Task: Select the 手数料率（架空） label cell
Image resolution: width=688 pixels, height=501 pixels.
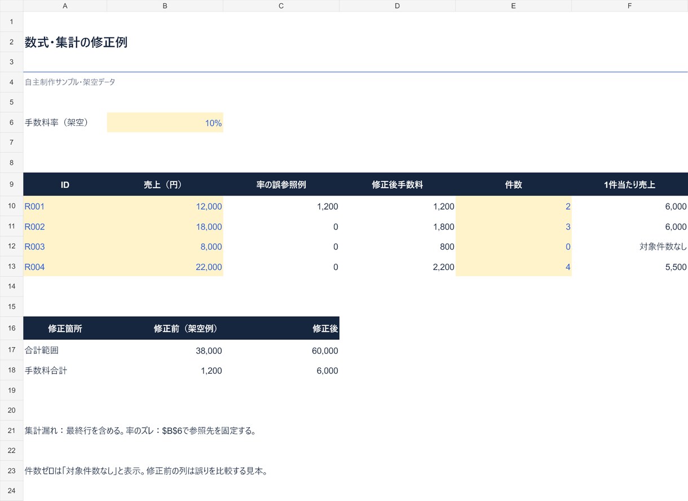Action: (65, 122)
